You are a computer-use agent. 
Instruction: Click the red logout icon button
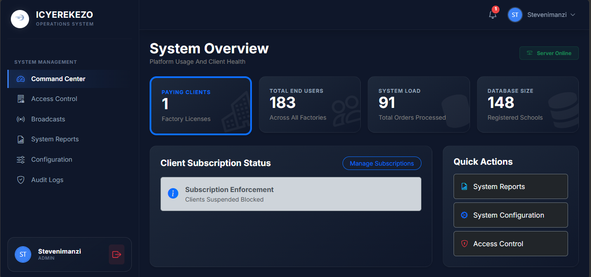click(117, 254)
